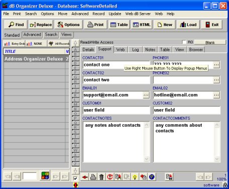Click into the CUSTOM01 user field input

[x=117, y=110]
